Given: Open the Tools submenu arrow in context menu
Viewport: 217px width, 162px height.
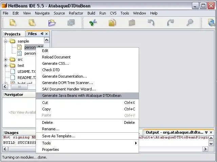Looking at the screenshot, I should [136, 143].
